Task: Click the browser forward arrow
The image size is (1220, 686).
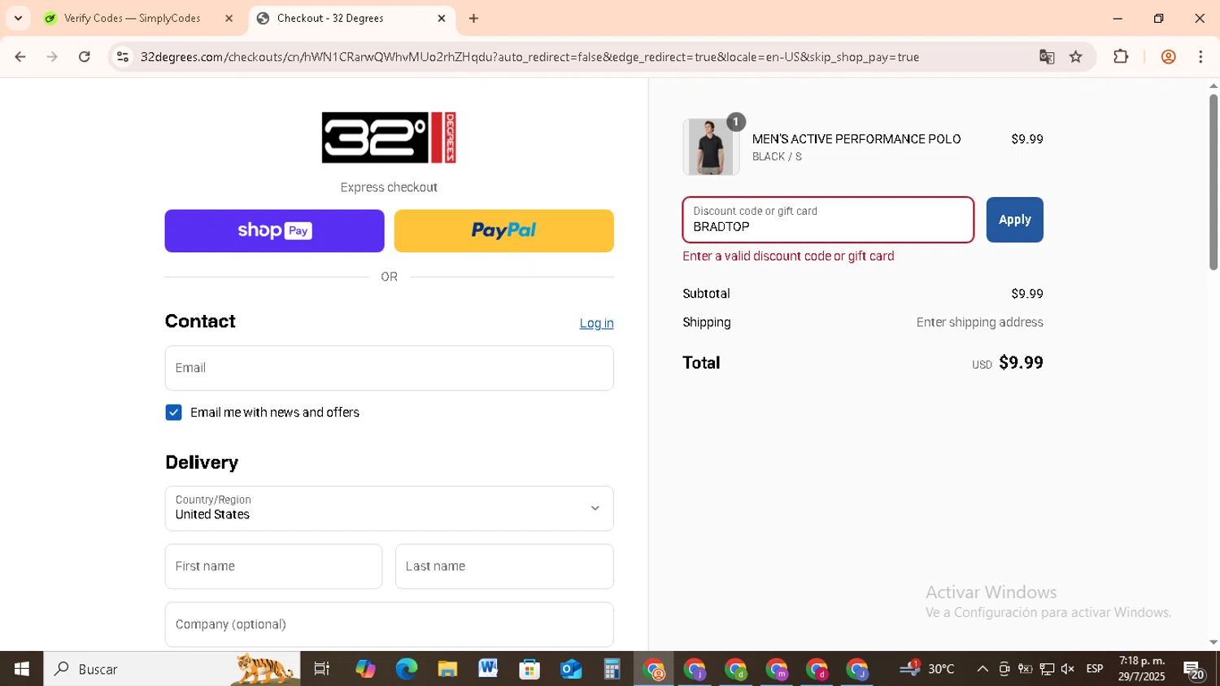Action: pyautogui.click(x=52, y=57)
